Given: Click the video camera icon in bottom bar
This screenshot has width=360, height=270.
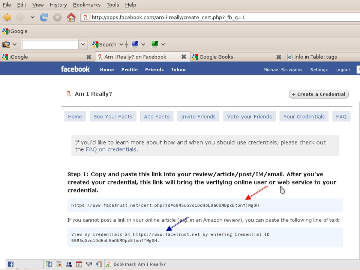Looking at the screenshot, I should click(89, 264).
